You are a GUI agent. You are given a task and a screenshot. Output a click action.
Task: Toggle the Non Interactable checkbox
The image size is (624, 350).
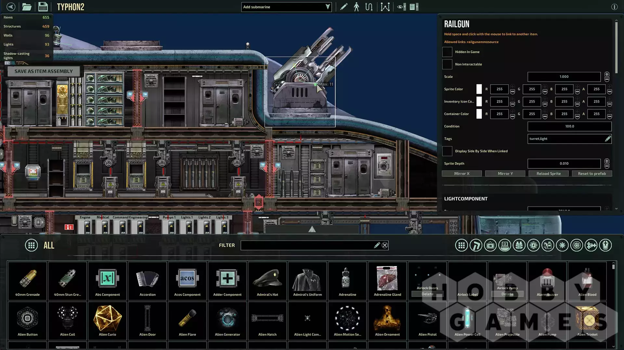pyautogui.click(x=447, y=64)
